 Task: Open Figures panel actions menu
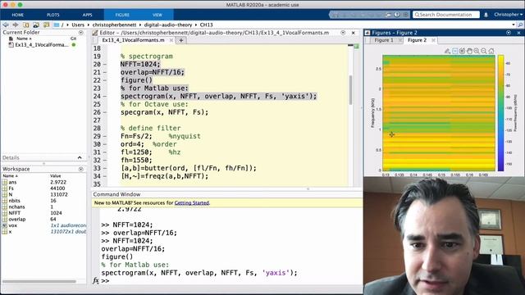click(x=509, y=33)
